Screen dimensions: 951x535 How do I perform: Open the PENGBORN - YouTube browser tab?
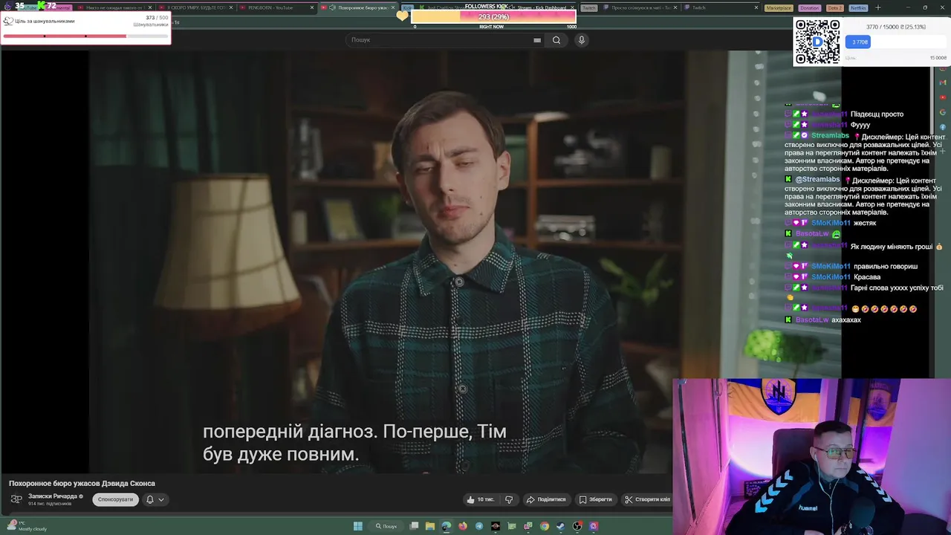276,7
